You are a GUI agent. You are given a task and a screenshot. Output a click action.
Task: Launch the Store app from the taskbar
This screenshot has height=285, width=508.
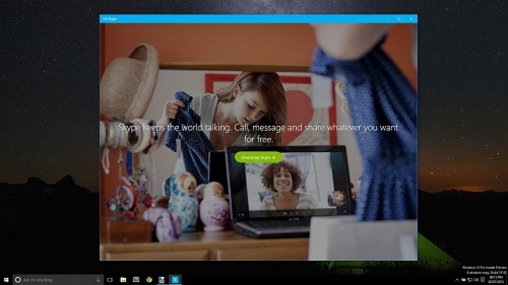[136, 280]
